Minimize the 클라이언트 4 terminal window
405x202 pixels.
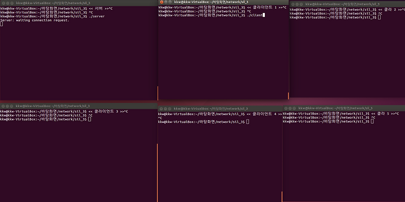165,109
